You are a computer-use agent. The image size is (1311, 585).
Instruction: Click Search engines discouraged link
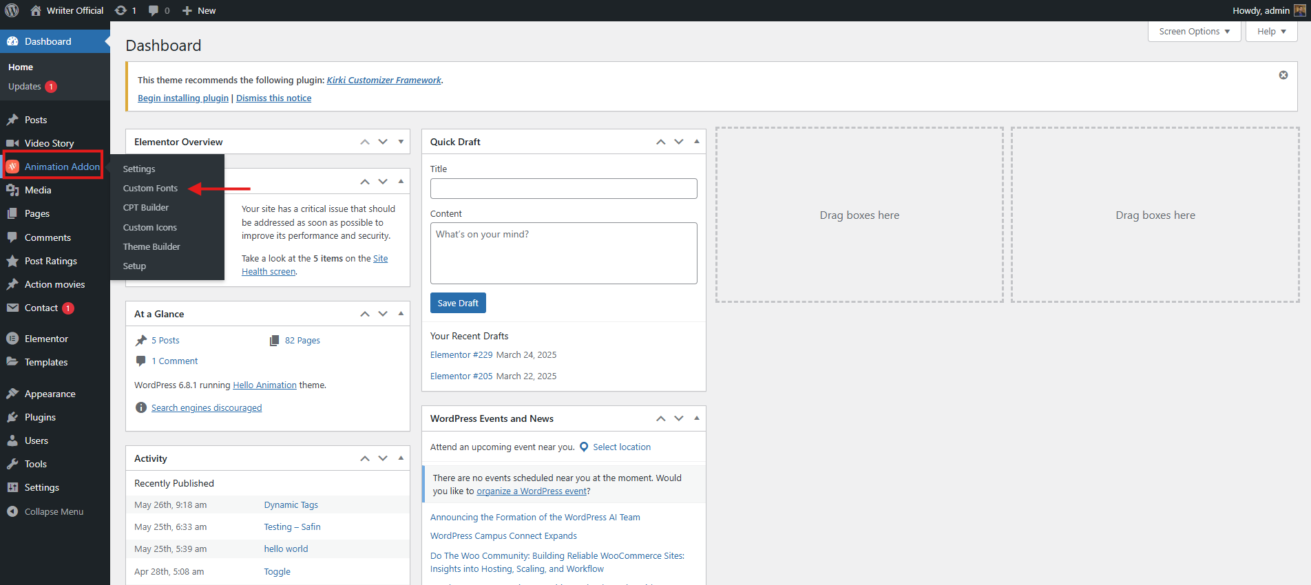click(207, 407)
